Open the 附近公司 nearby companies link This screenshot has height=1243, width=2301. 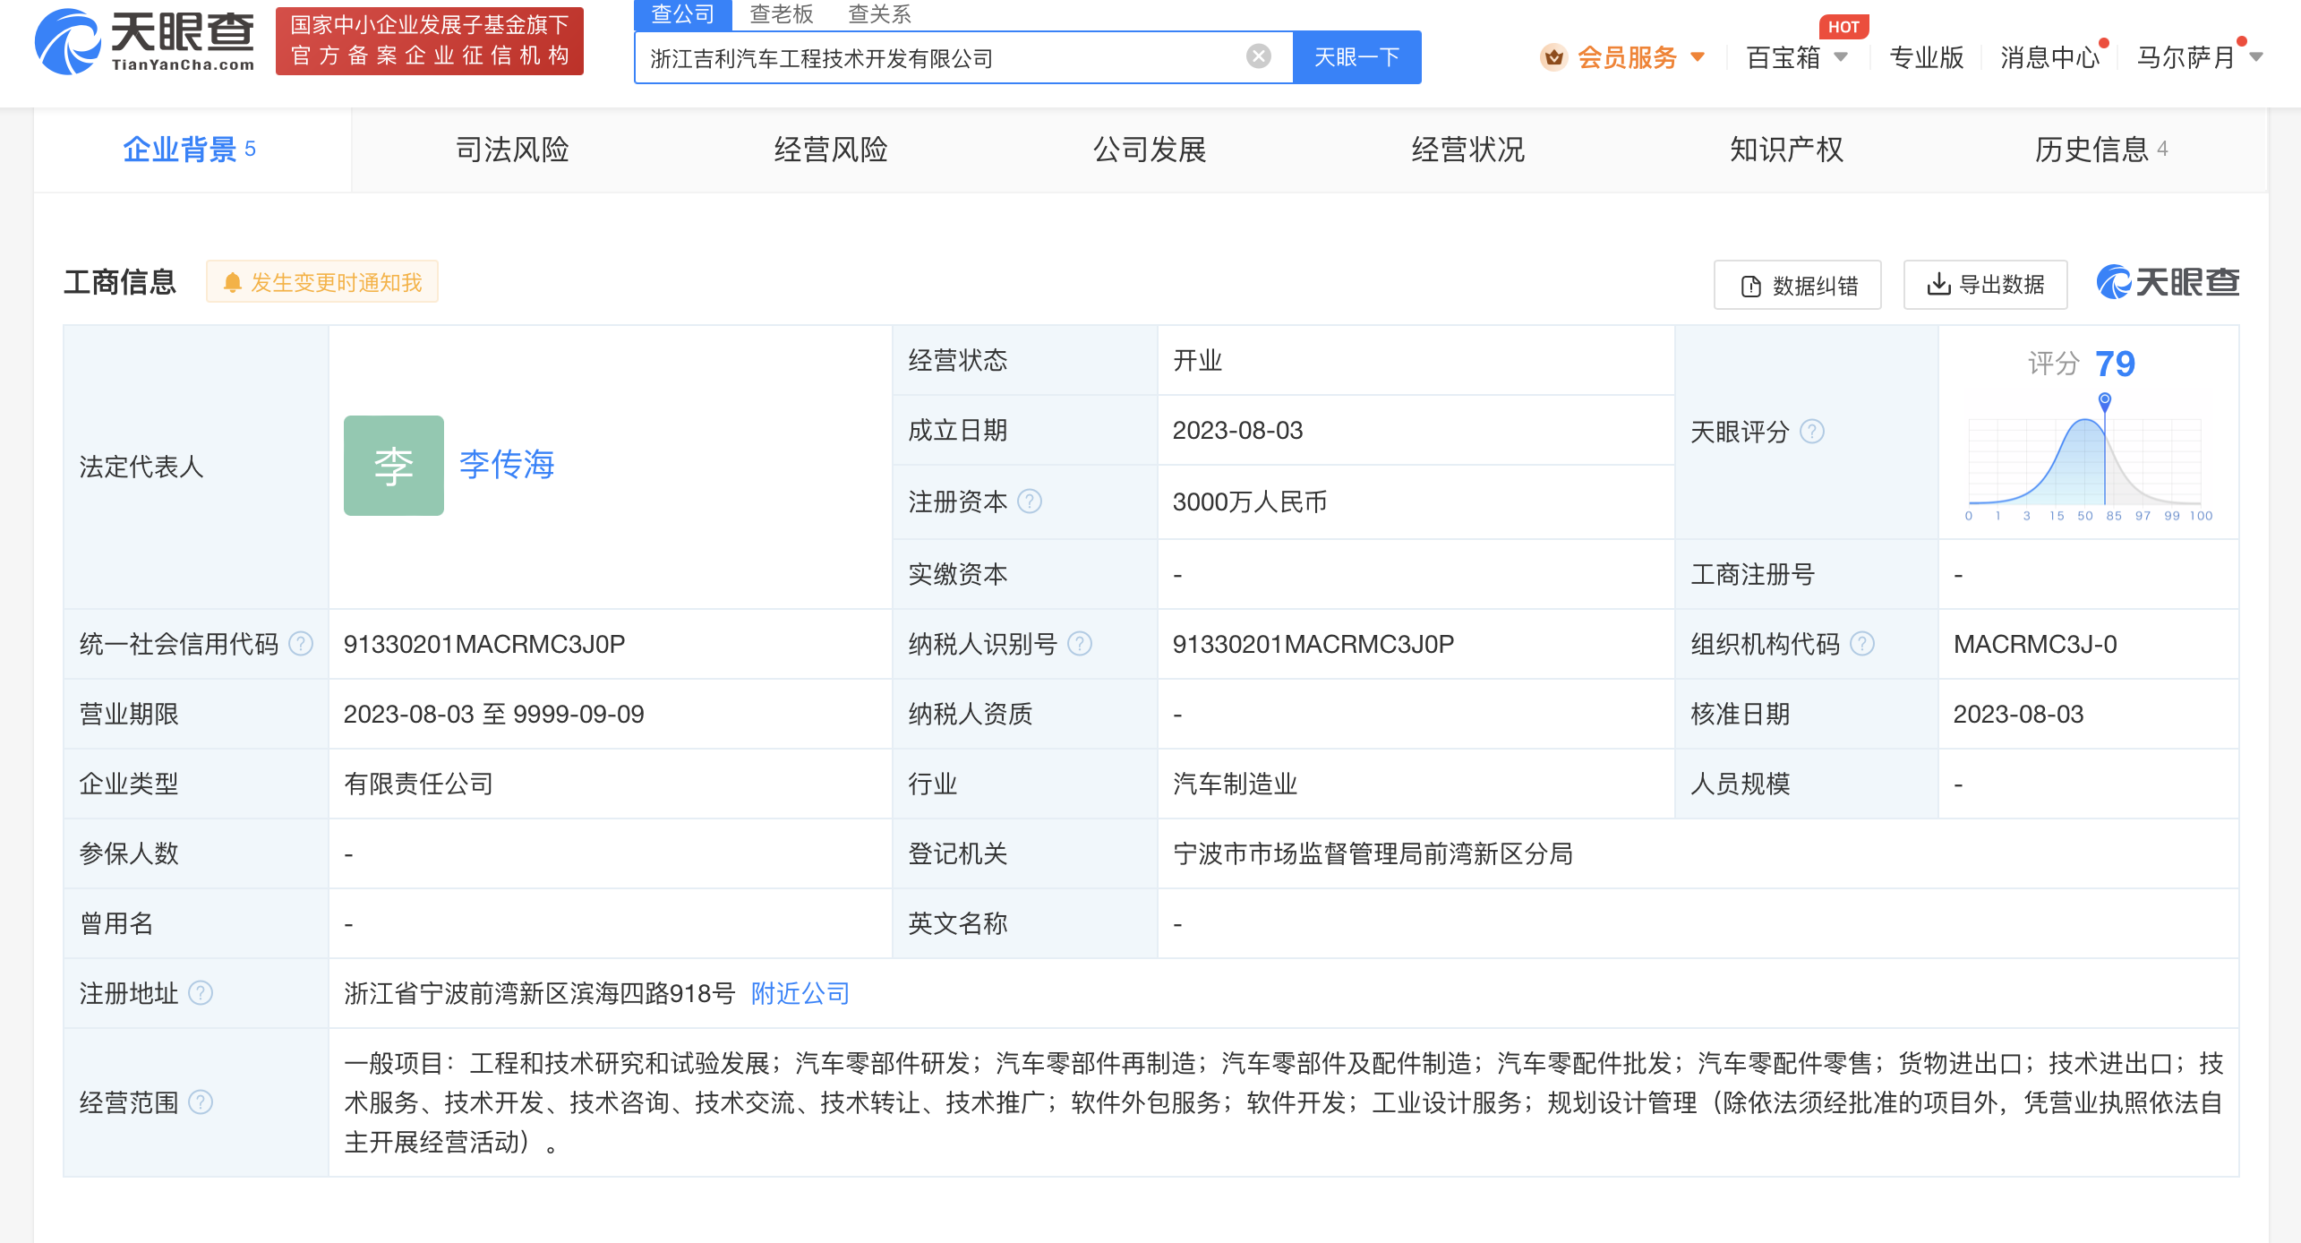pyautogui.click(x=800, y=992)
